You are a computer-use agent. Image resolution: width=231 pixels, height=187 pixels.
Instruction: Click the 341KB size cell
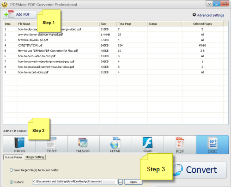pos(108,61)
